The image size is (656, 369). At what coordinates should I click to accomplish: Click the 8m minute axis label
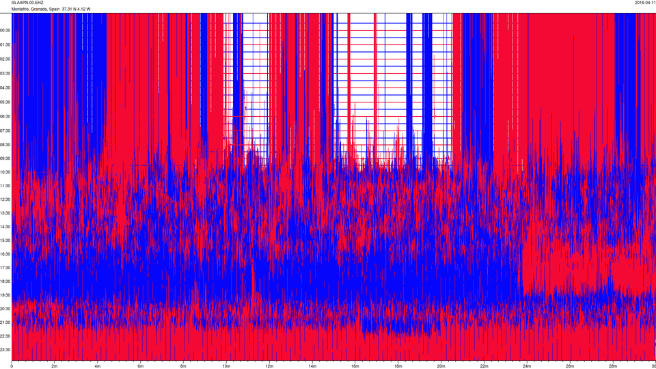point(184,366)
